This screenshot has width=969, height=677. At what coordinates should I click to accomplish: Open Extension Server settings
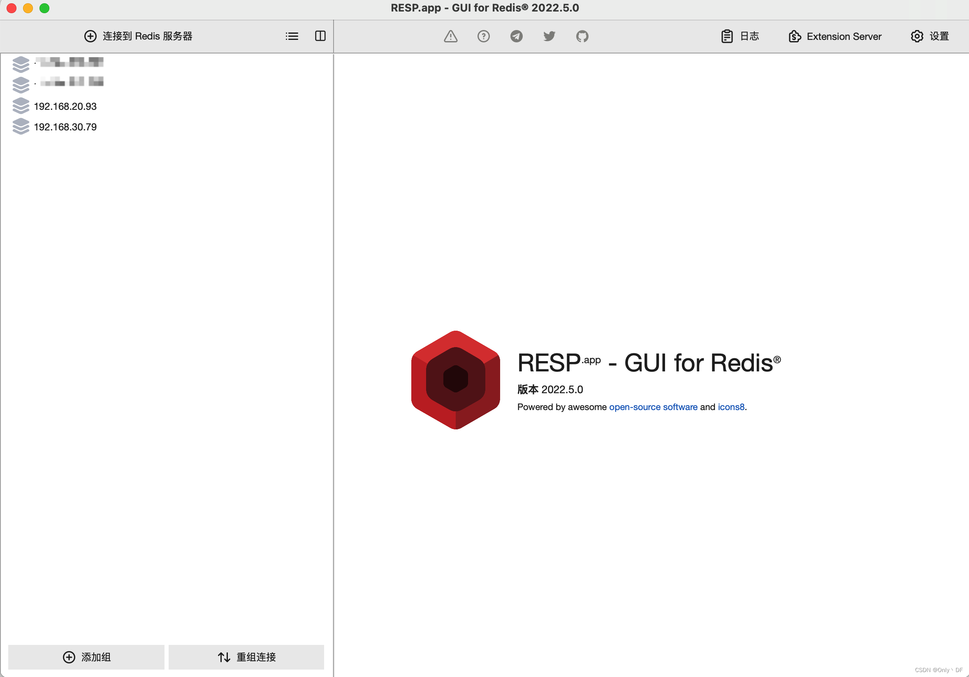[x=835, y=36]
